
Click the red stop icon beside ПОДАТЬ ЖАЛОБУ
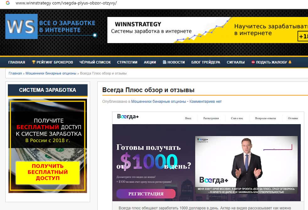253,62
